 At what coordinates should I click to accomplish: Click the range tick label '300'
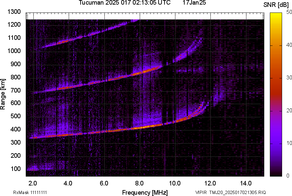point(16,143)
